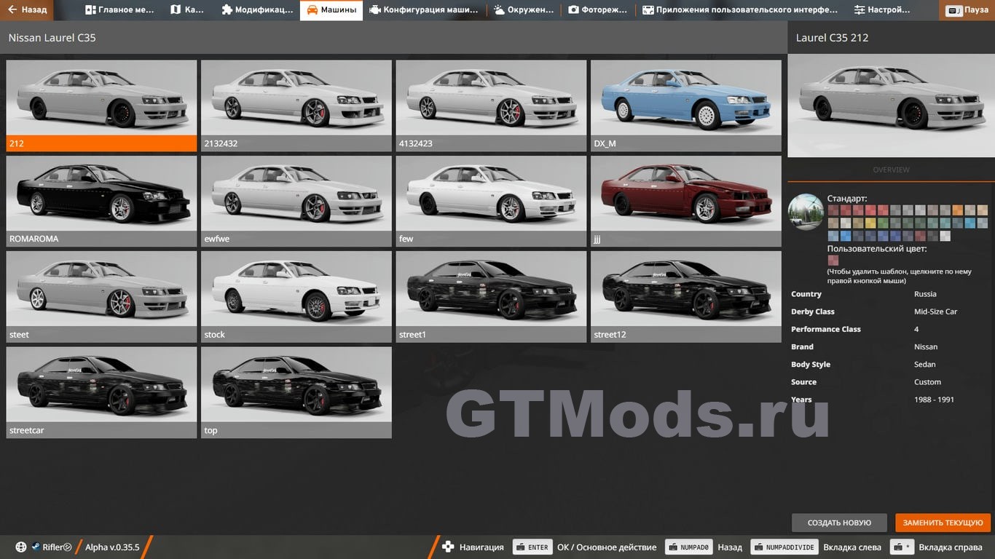
Task: Click the OK / Основное действие hint
Action: (607, 547)
